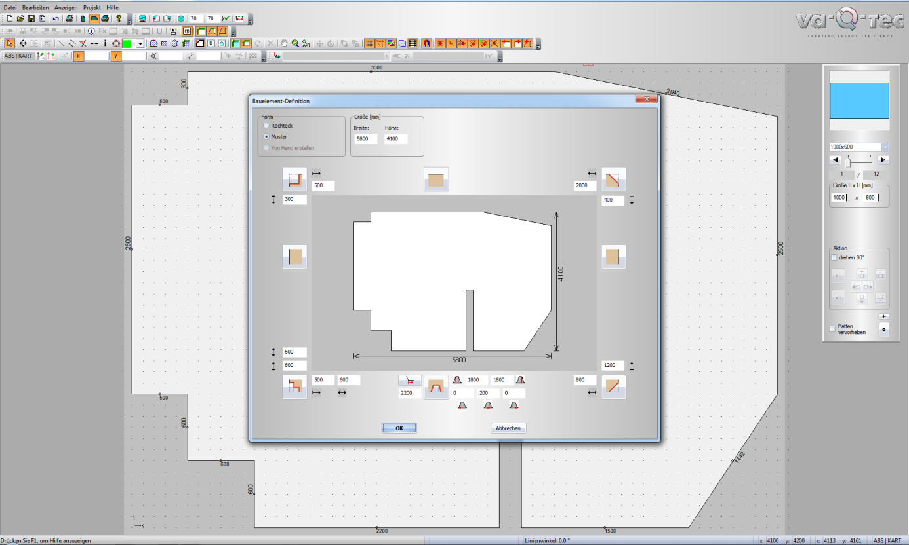The width and height of the screenshot is (909, 545).
Task: Click previous panel arrow button
Action: [836, 160]
